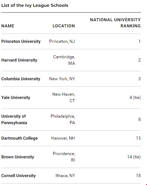Click the Yale University name

point(16,98)
